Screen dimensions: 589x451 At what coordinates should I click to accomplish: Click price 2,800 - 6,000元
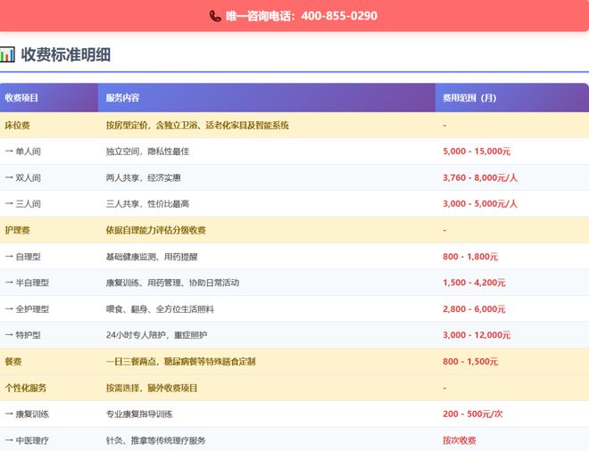[474, 309]
